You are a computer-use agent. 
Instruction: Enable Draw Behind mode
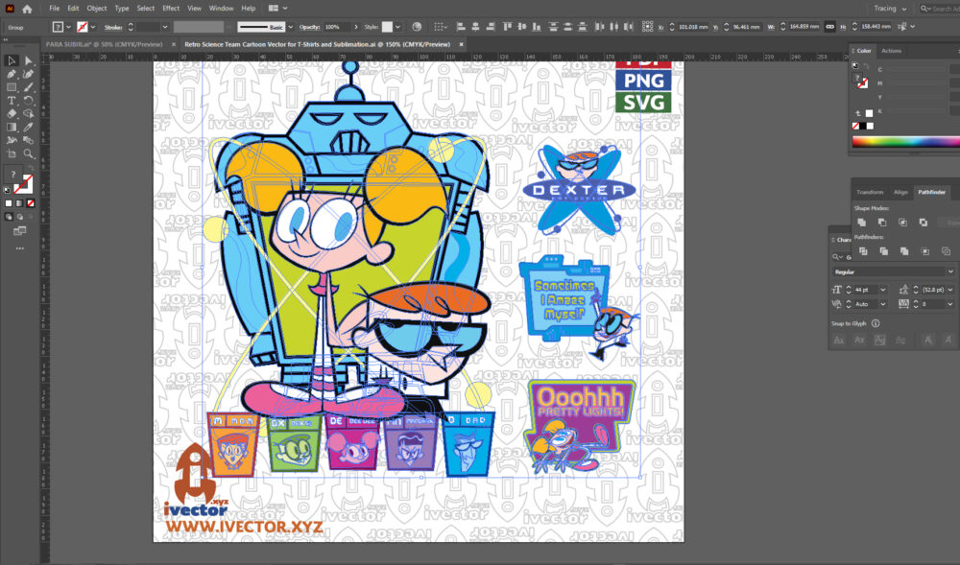[x=19, y=217]
